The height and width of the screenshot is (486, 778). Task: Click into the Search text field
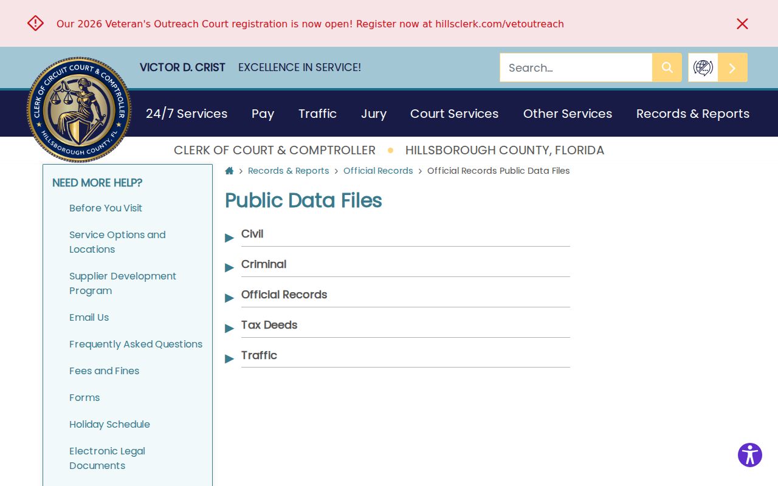pyautogui.click(x=576, y=67)
